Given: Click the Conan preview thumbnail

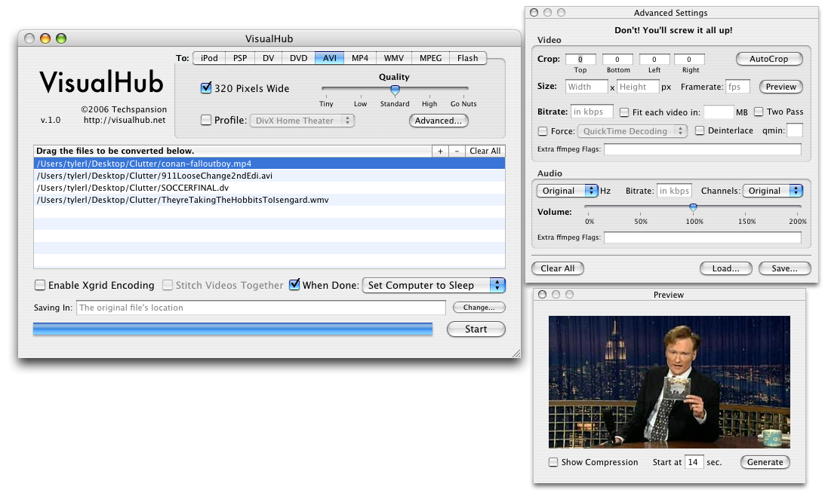Looking at the screenshot, I should tap(670, 382).
